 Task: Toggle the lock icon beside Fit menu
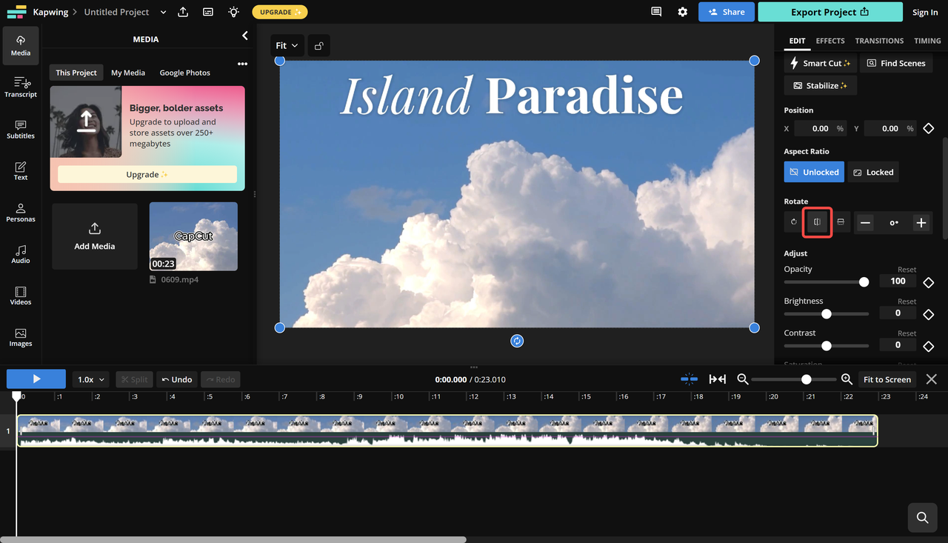pos(318,45)
